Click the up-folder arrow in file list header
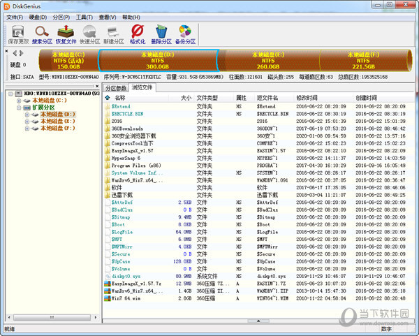Image resolution: width=419 pixels, height=336 pixels. 108,98
